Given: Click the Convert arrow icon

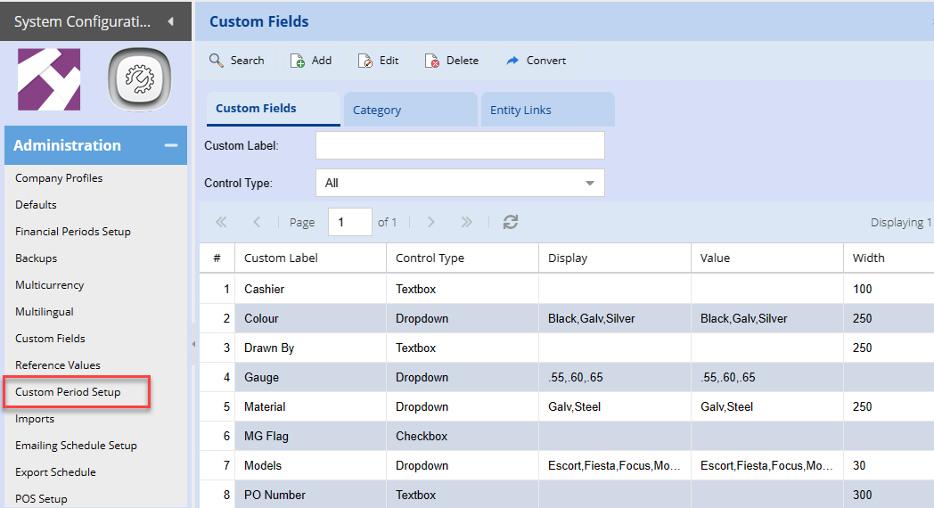Looking at the screenshot, I should [512, 61].
